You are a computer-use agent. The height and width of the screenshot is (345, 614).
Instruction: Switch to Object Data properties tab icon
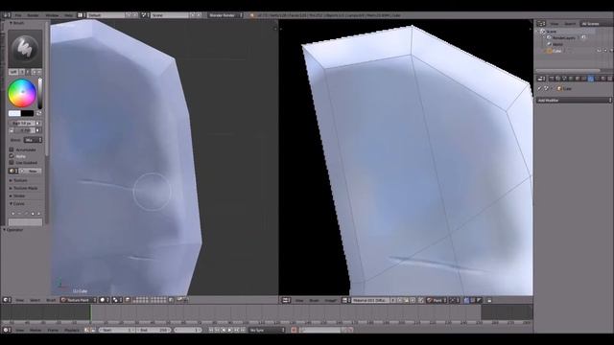[597, 79]
